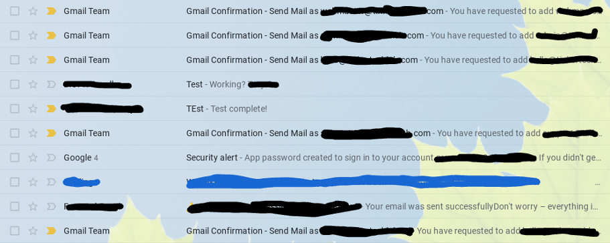Image resolution: width=610 pixels, height=243 pixels.
Task: Toggle importance marker on last Gmail Team email
Action: click(x=51, y=230)
